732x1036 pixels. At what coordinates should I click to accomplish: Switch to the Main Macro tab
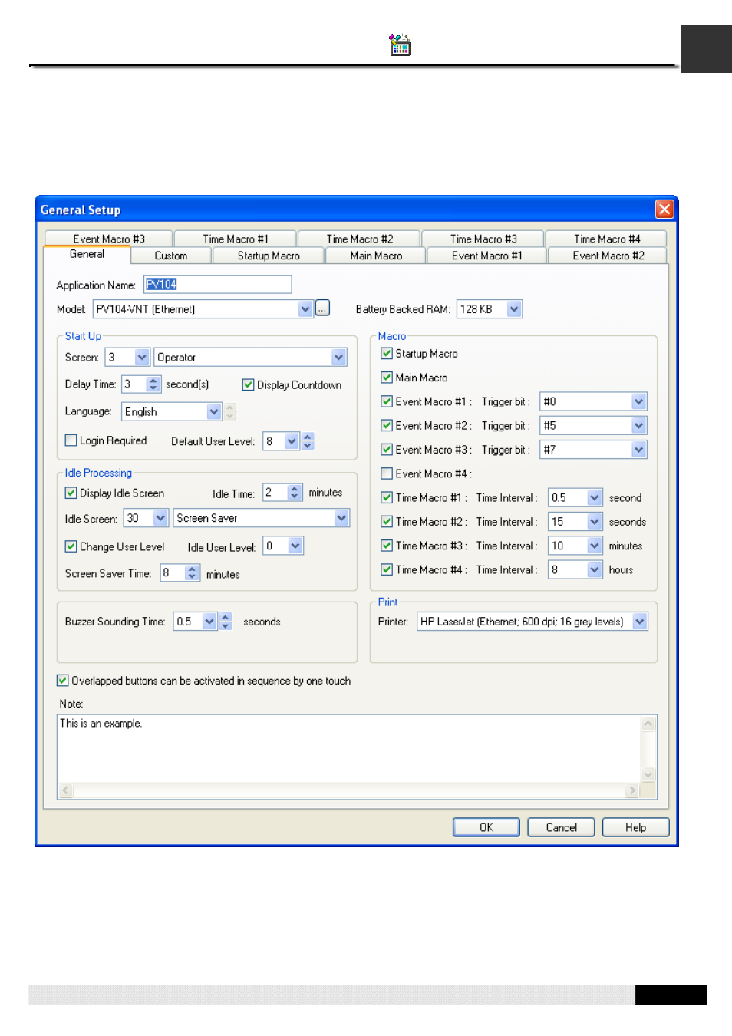point(376,256)
